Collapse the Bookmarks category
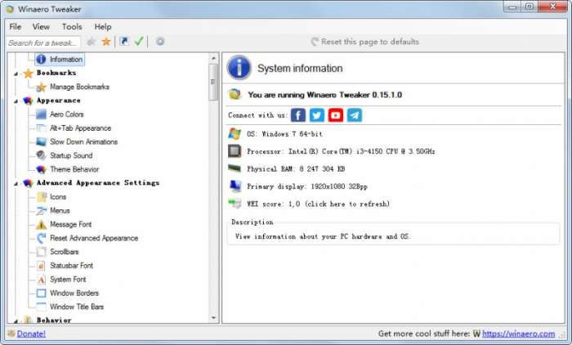This screenshot has width=572, height=345. [16, 74]
